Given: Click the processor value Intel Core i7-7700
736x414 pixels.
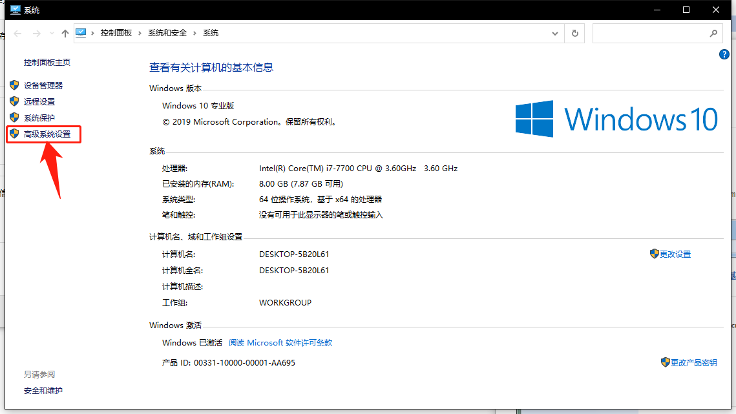Looking at the screenshot, I should click(358, 168).
